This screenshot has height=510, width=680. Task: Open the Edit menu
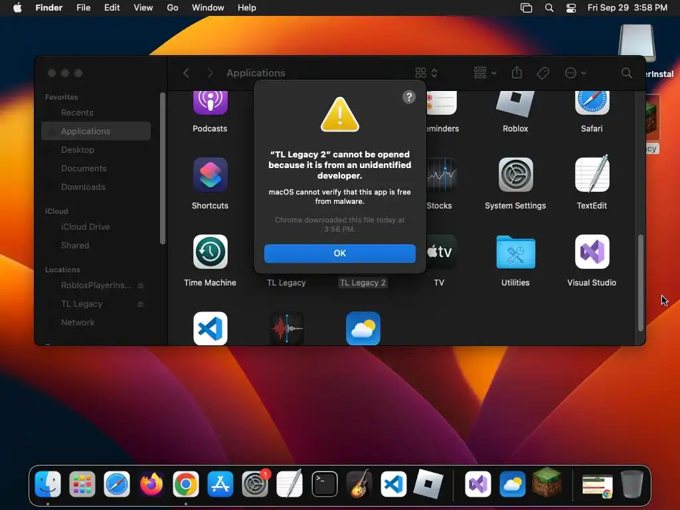[x=112, y=8]
